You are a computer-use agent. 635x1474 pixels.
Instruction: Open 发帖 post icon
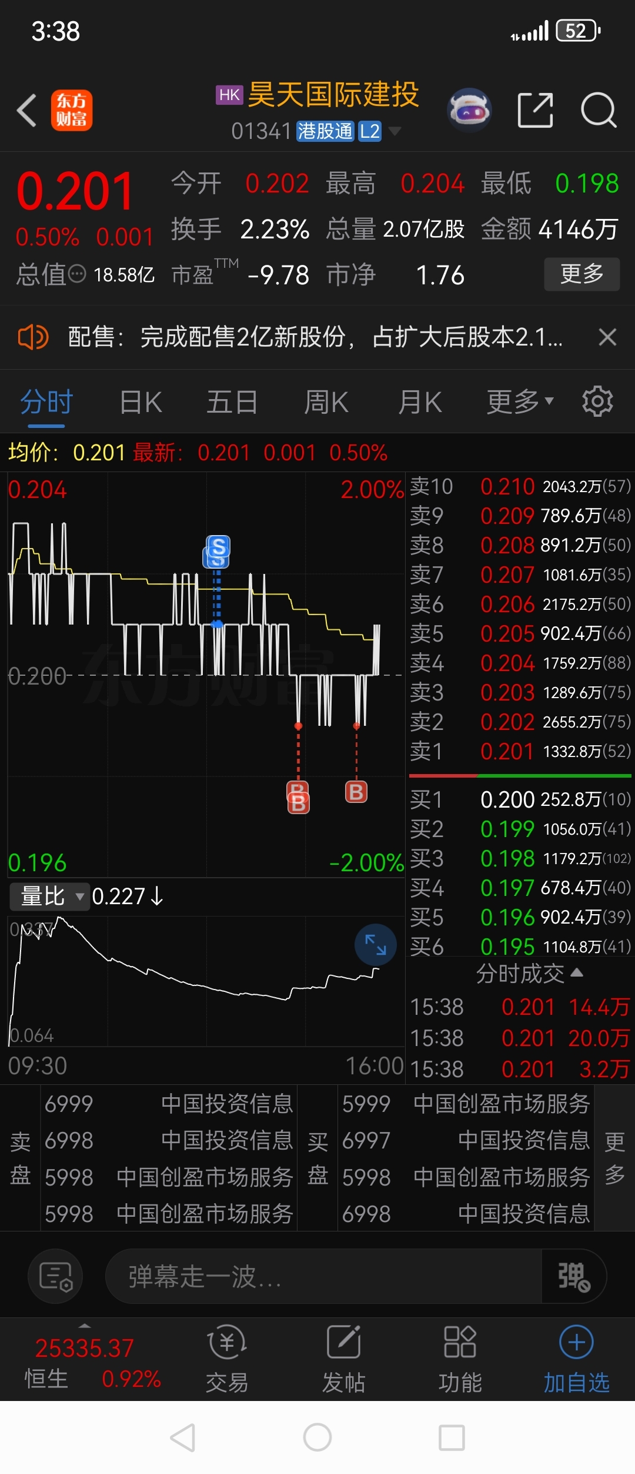pos(343,1358)
